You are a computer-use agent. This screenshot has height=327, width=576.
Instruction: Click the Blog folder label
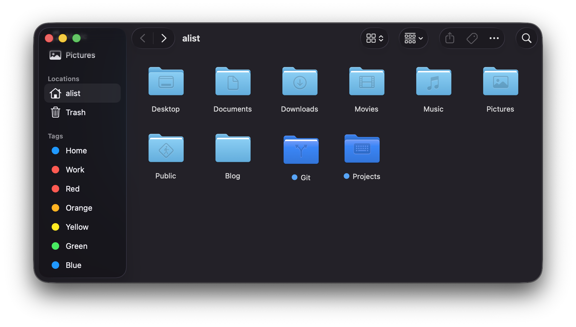coord(232,176)
